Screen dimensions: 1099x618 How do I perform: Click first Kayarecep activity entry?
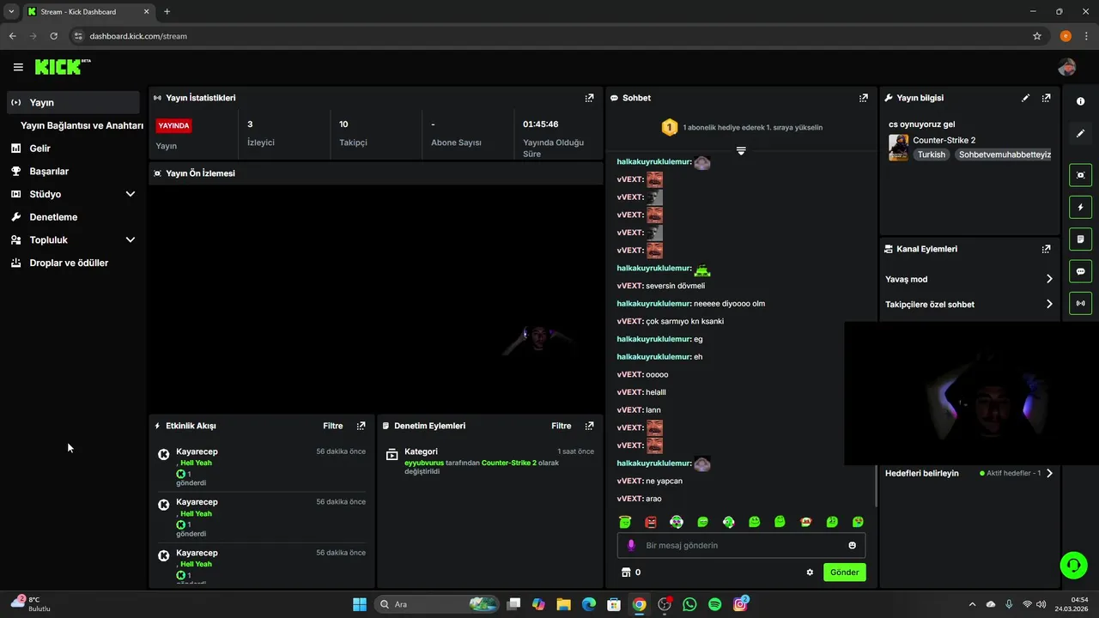coord(262,468)
